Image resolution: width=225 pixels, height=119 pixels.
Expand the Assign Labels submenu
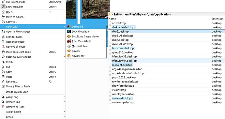tap(64, 112)
